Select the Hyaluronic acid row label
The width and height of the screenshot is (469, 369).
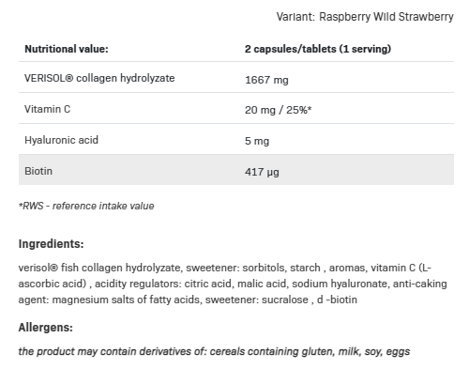(x=61, y=140)
